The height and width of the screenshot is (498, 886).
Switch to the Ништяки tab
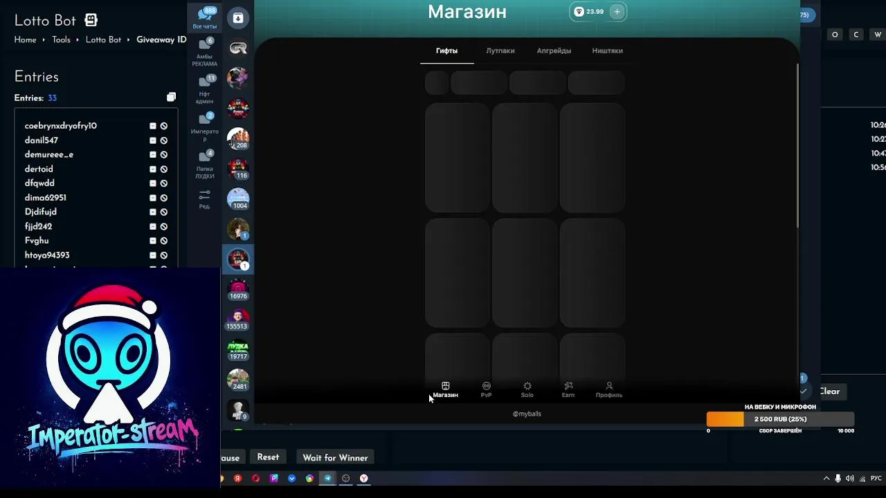607,50
